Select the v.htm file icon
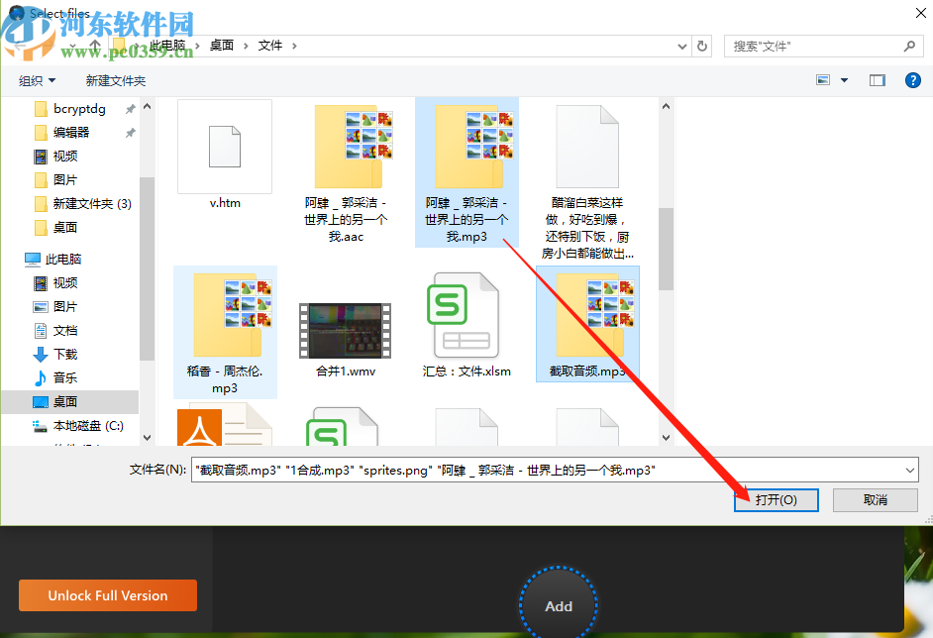 225,147
